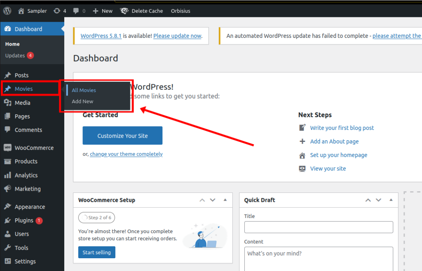Click the Plugins plug icon
This screenshot has width=422, height=271.
tap(7, 220)
